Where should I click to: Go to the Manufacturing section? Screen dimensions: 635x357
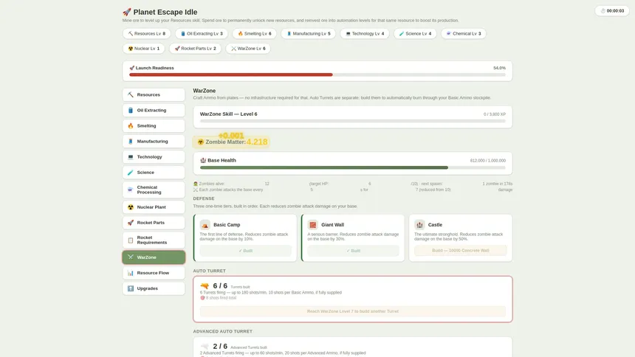(x=154, y=142)
